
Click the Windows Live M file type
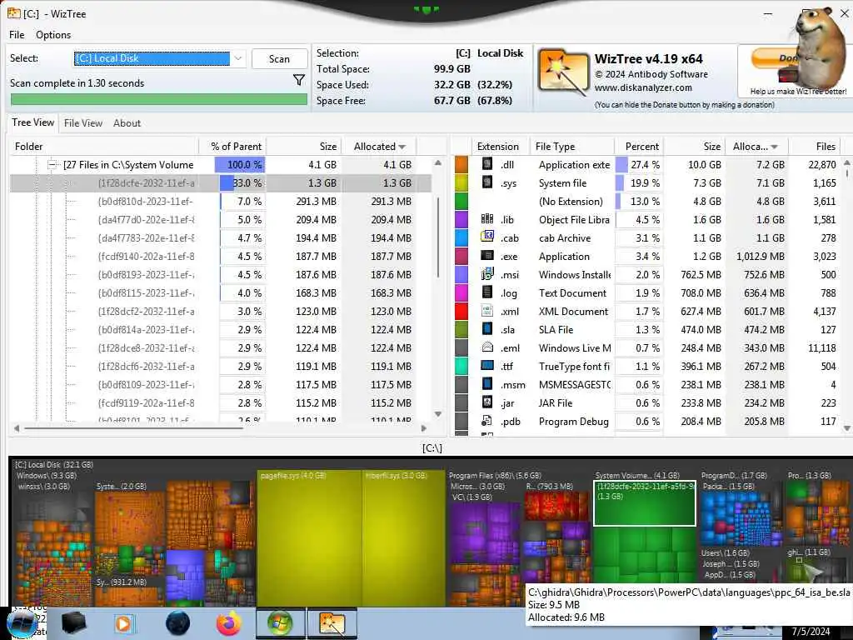tap(575, 347)
